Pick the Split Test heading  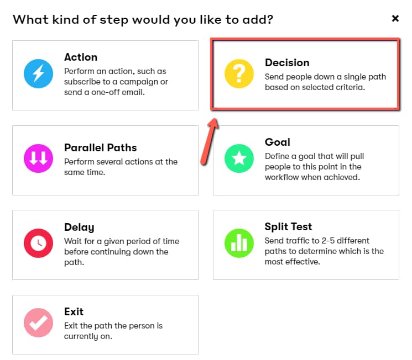288,227
